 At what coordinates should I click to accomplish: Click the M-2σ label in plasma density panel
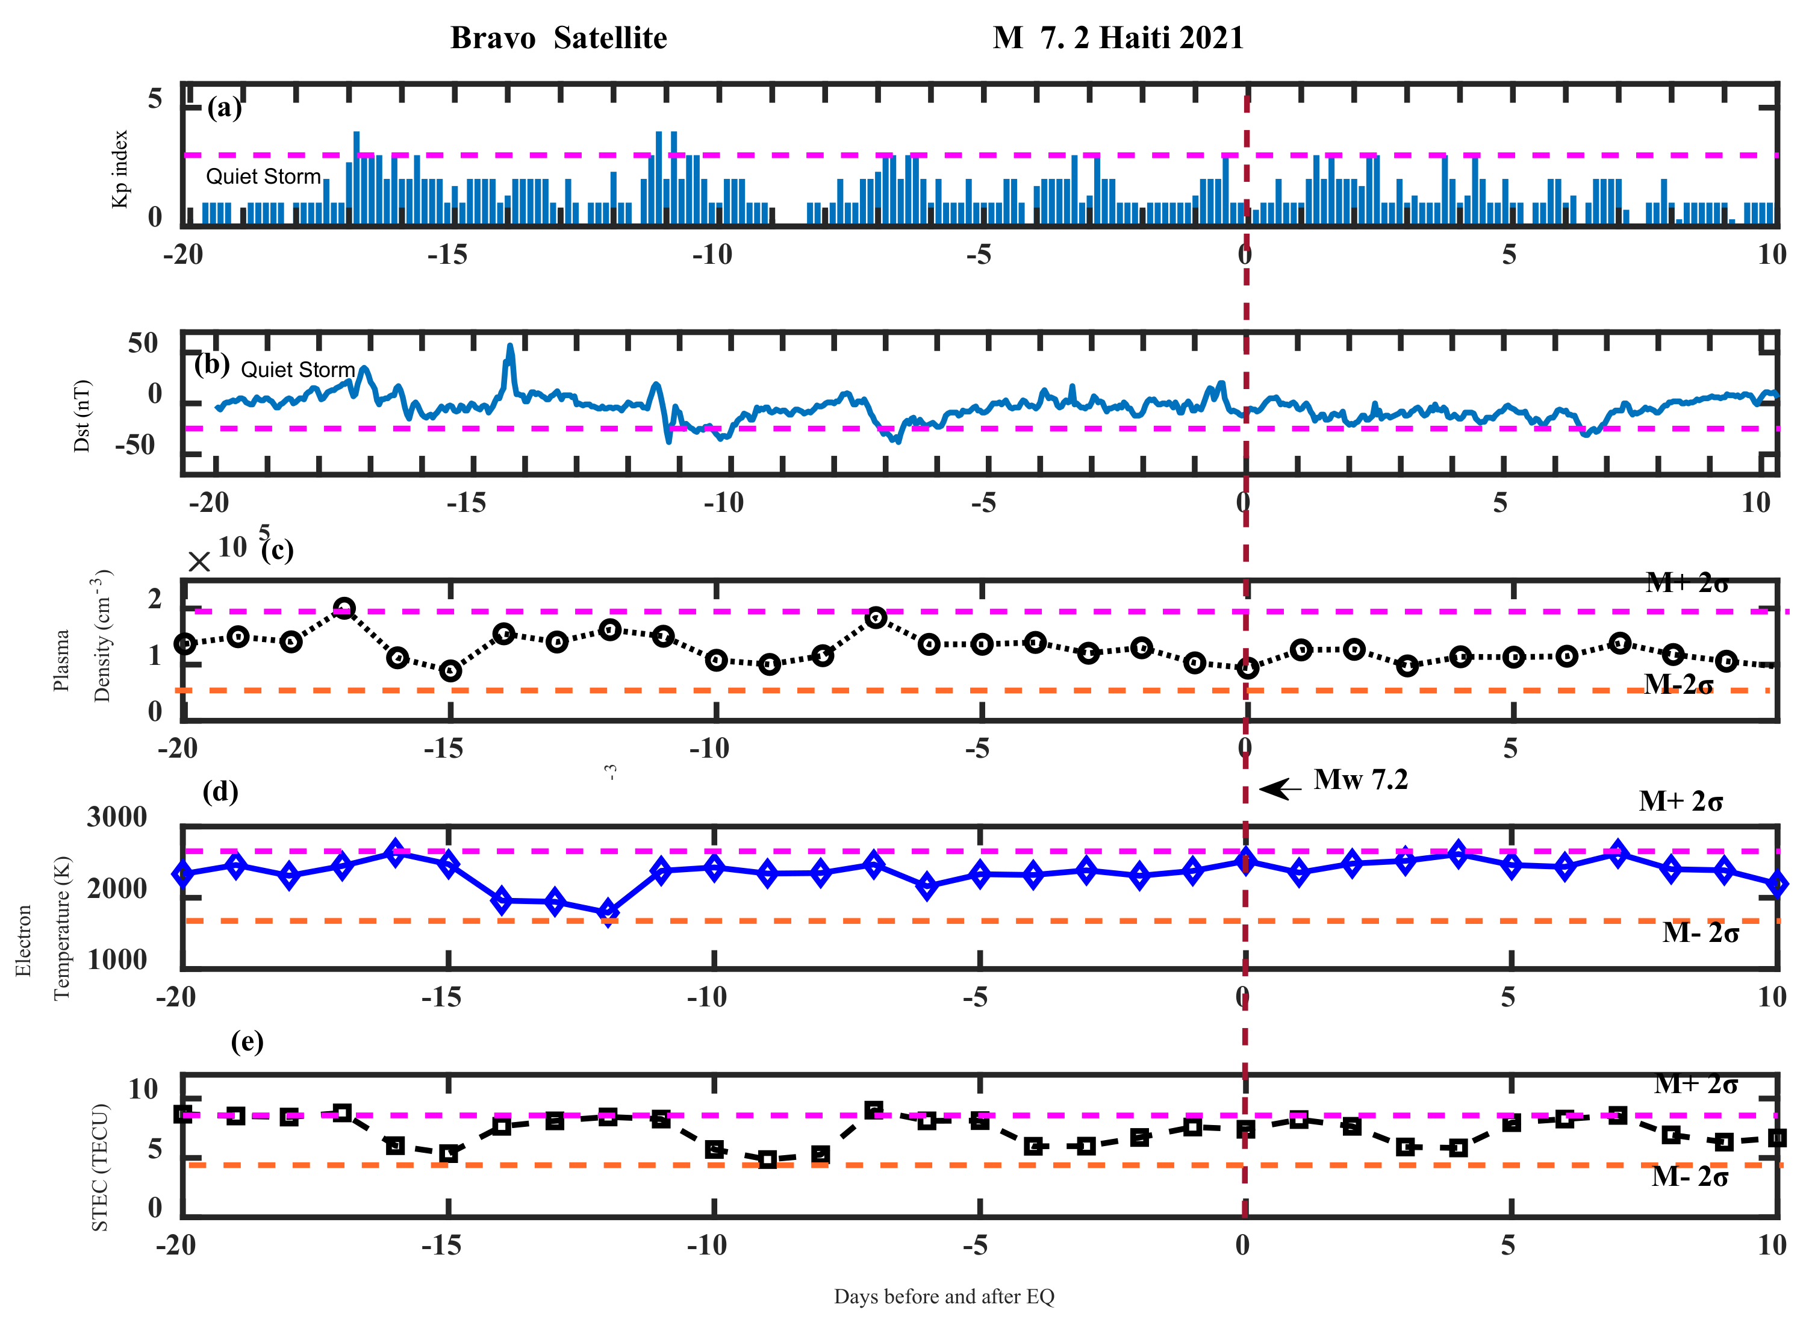1678,684
